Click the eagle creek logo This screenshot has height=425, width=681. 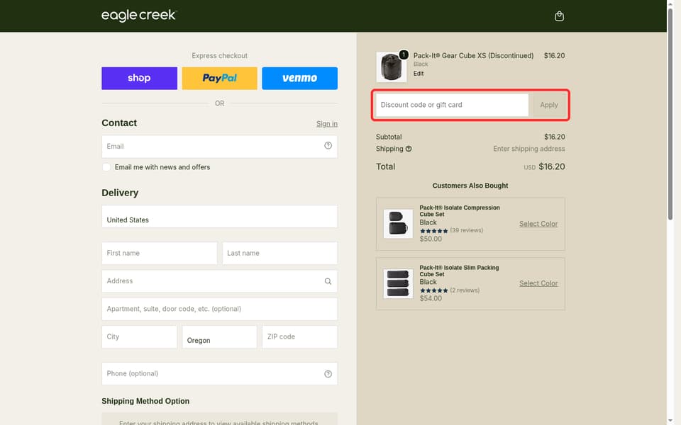point(139,16)
